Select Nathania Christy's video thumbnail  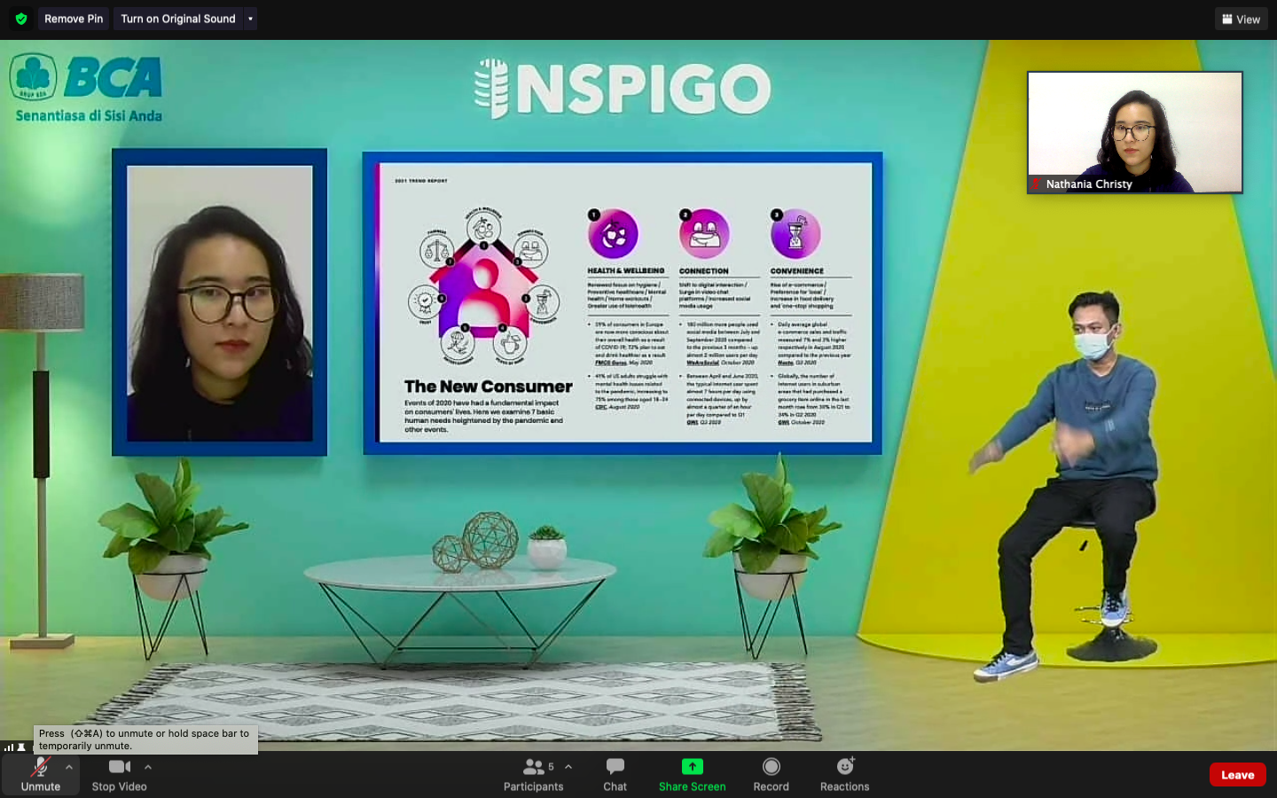coord(1134,131)
